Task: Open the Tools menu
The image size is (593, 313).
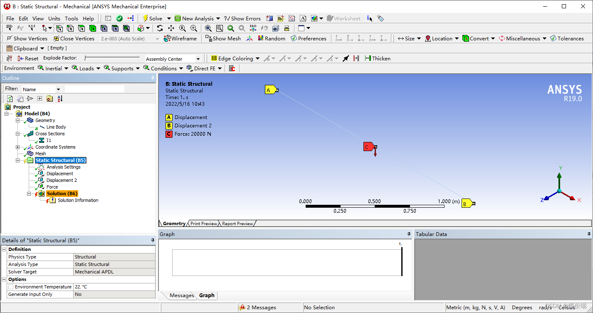Action: (71, 18)
